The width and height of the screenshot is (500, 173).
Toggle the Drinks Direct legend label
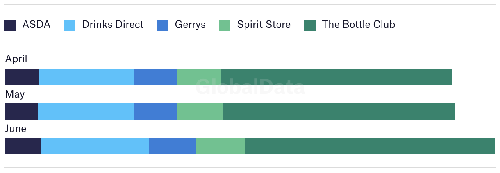(113, 25)
